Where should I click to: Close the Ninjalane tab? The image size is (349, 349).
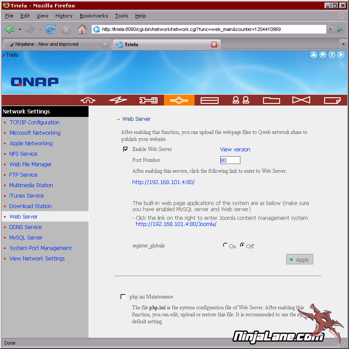(x=105, y=44)
